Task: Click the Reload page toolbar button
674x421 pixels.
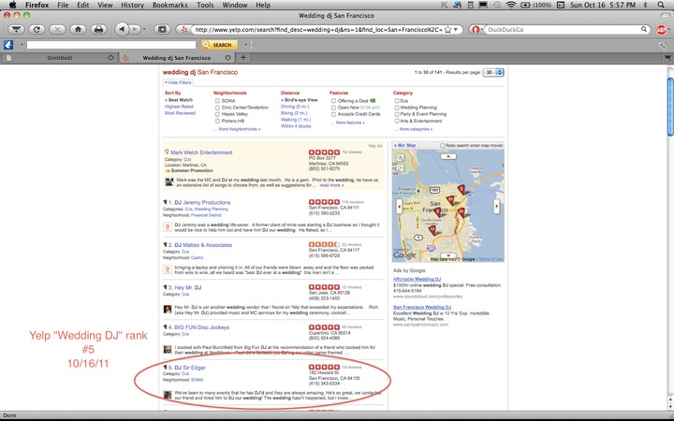Action: (37, 30)
